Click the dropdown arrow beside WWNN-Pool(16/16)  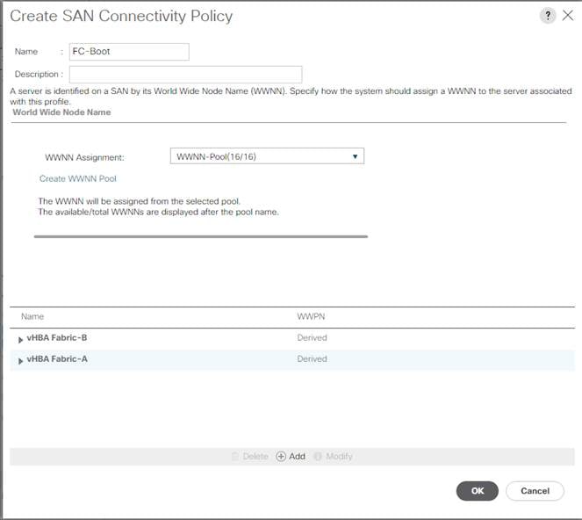(x=356, y=156)
